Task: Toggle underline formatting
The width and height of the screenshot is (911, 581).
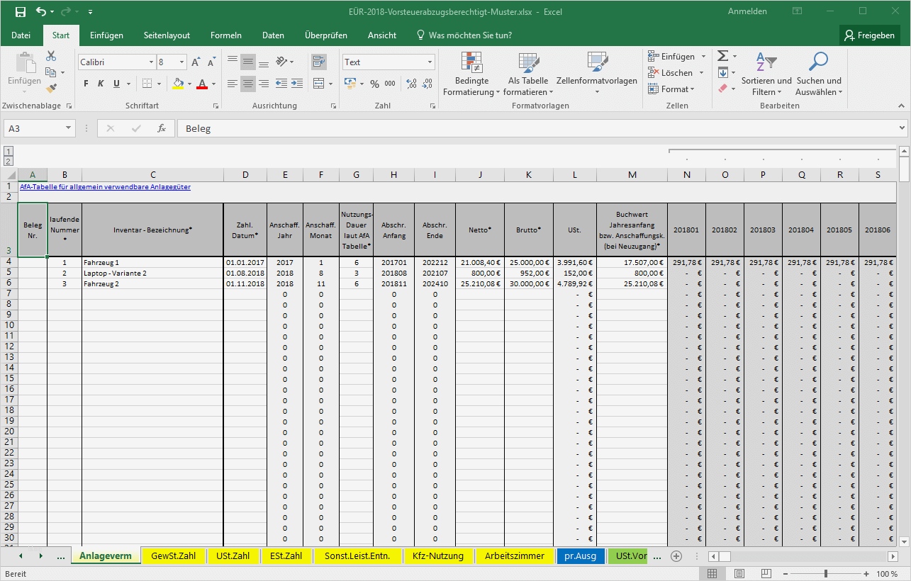Action: coord(116,84)
